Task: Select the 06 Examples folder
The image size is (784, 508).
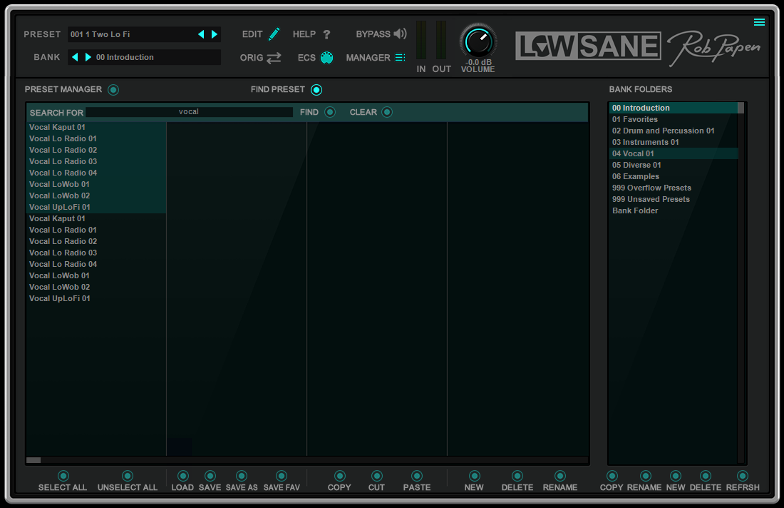Action: (x=674, y=176)
